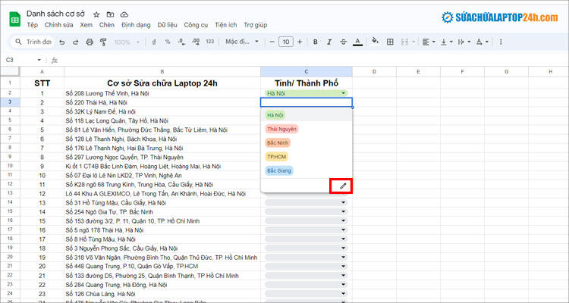Open the Chèn menu

[x=107, y=25]
